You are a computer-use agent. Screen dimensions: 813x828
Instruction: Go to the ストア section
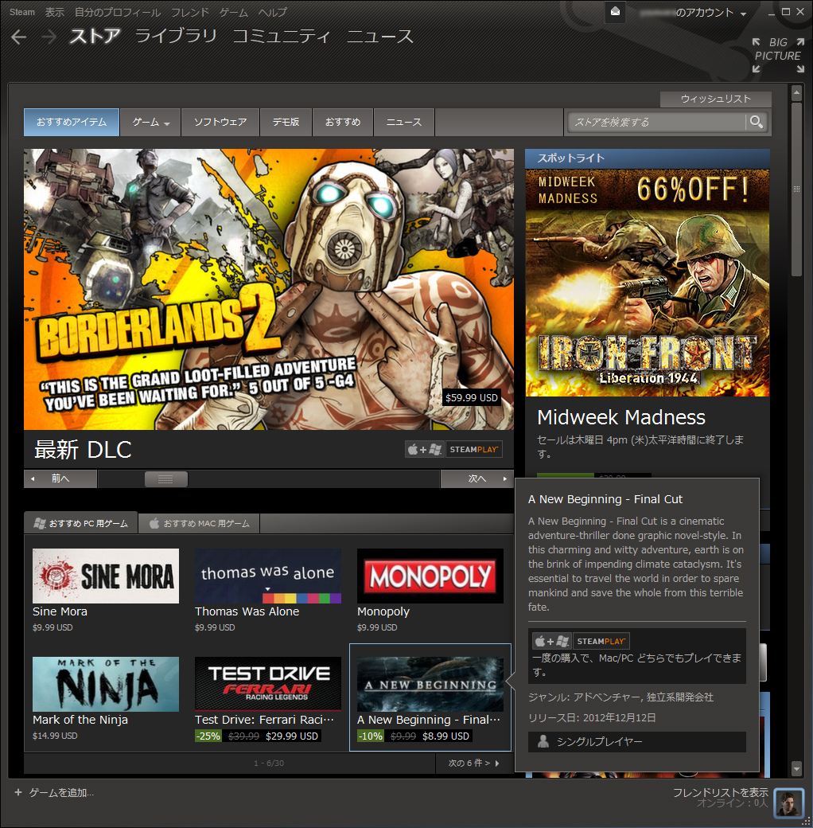point(95,36)
